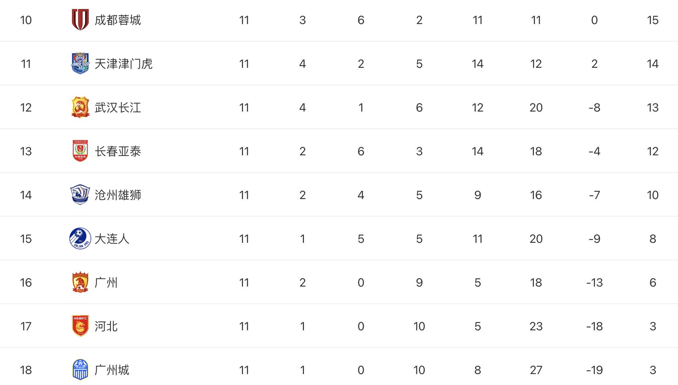Click the Cangzhou Mighty Lions (沧州雄狮) logo

coord(80,195)
